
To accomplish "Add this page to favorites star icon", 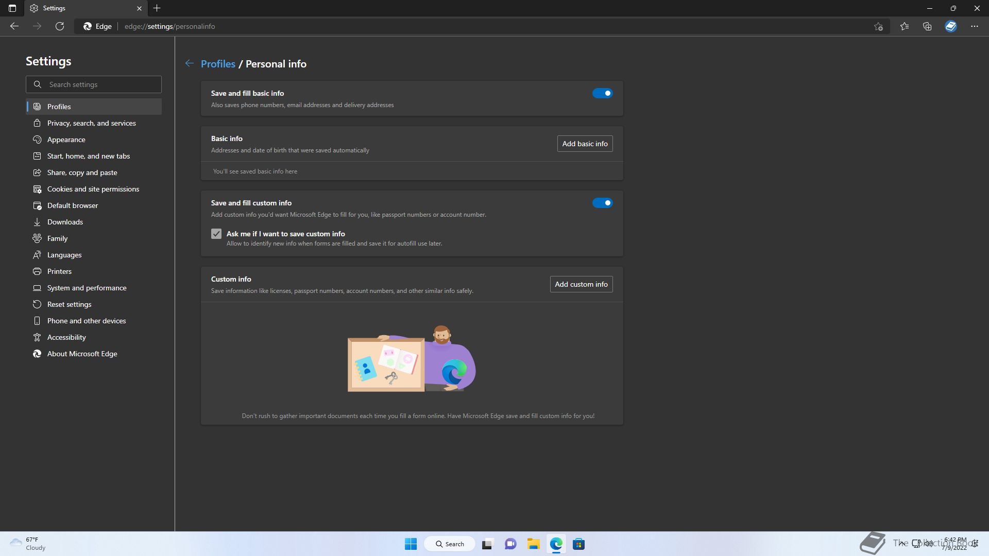I will (x=878, y=26).
